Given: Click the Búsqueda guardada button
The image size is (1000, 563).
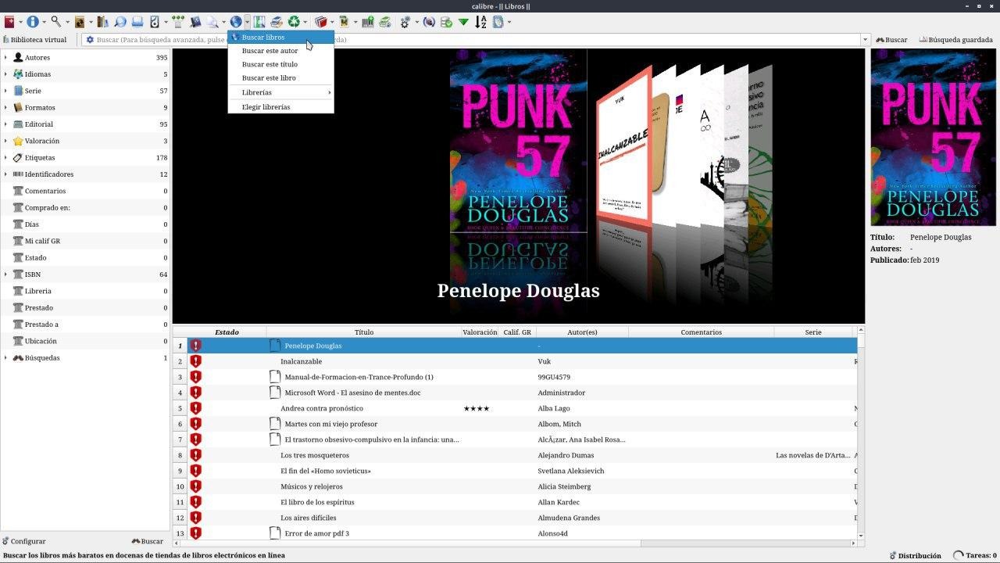Looking at the screenshot, I should pyautogui.click(x=957, y=40).
